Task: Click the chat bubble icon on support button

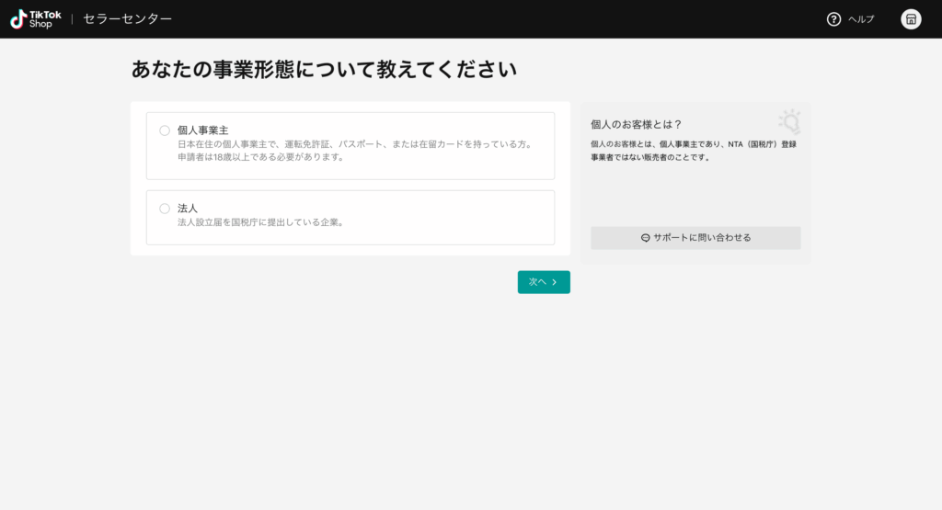Action: pyautogui.click(x=646, y=238)
